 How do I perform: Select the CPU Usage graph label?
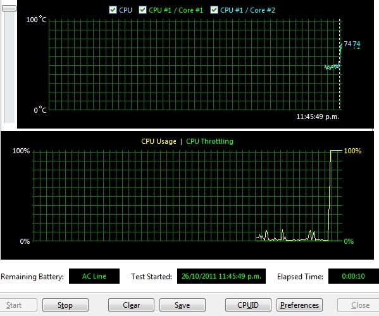(x=159, y=141)
